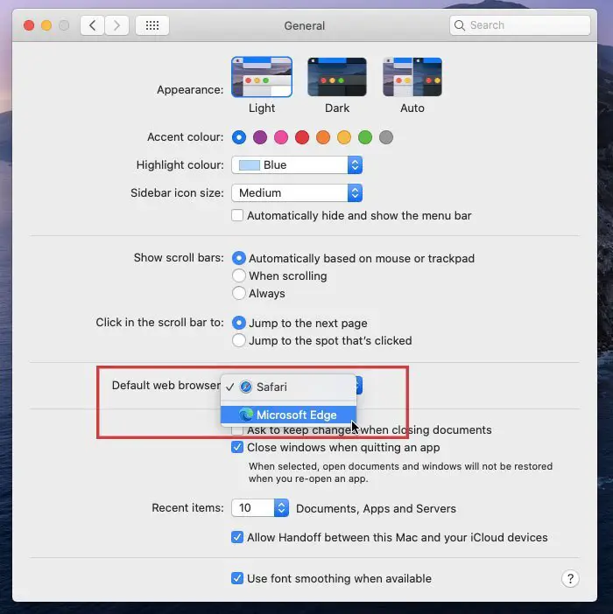Select scroll bars Automatically based on mouse
The height and width of the screenshot is (614, 613).
point(239,258)
